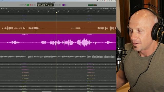This screenshot has height=92, width=164.
Task: Select the brown audio region
Action: (x=58, y=28)
